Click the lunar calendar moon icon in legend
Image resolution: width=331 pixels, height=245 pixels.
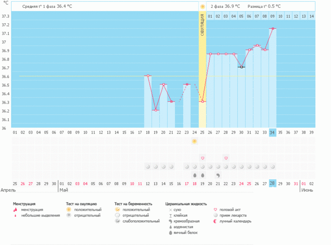(215, 221)
